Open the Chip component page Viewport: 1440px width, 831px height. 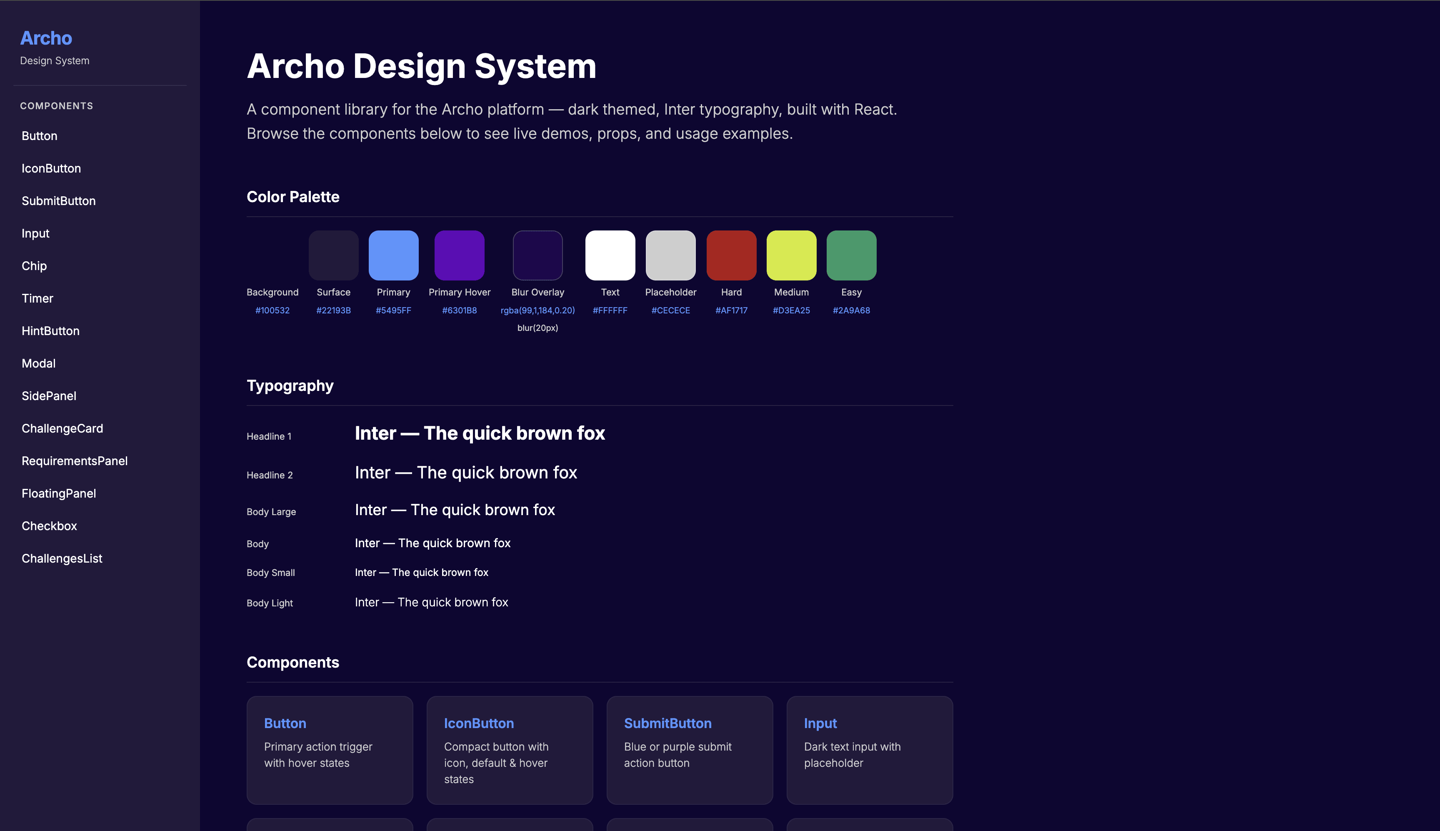34,266
